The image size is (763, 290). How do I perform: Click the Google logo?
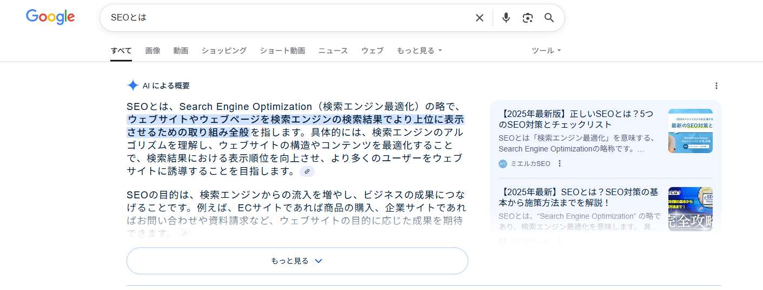point(50,17)
